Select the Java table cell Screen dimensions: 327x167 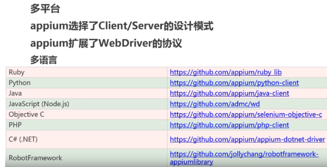[x=87, y=93]
